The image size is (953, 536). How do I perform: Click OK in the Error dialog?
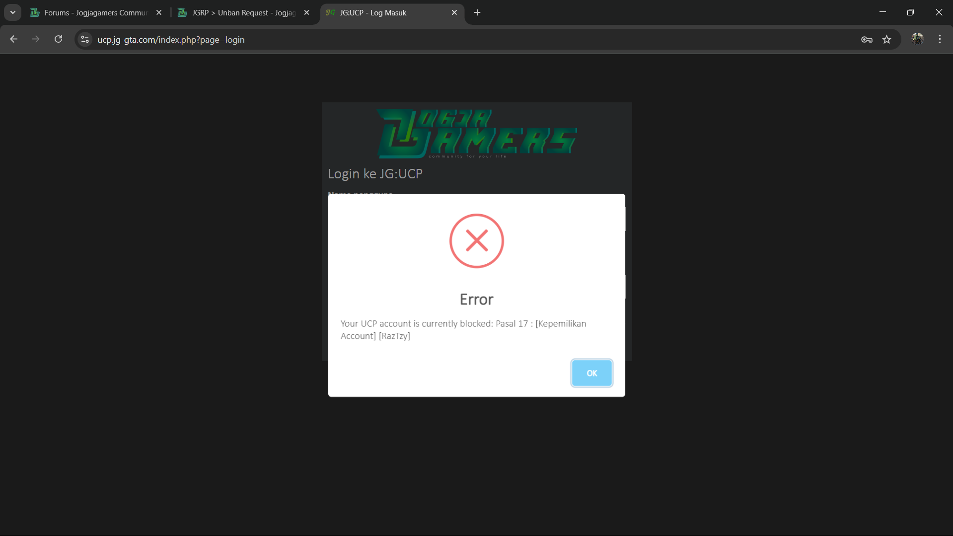591,373
